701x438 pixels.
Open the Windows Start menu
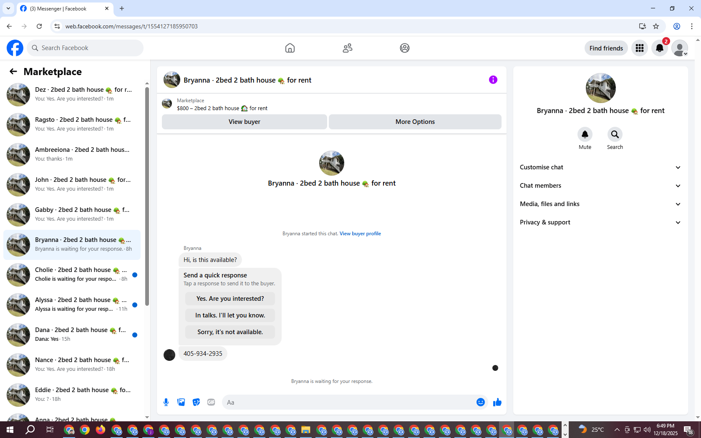10,430
